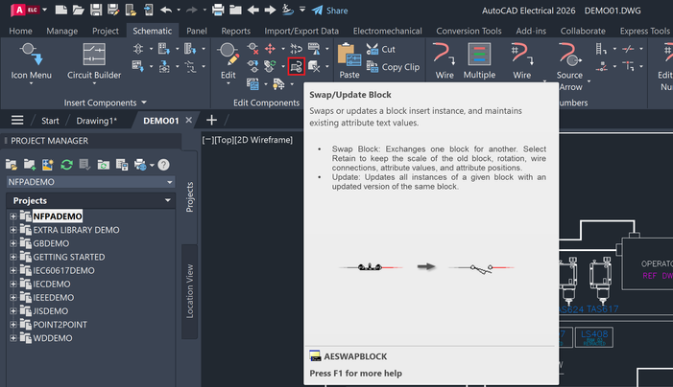Expand the WDDEMO tree node
Viewport: 673px width, 387px height.
(x=13, y=338)
